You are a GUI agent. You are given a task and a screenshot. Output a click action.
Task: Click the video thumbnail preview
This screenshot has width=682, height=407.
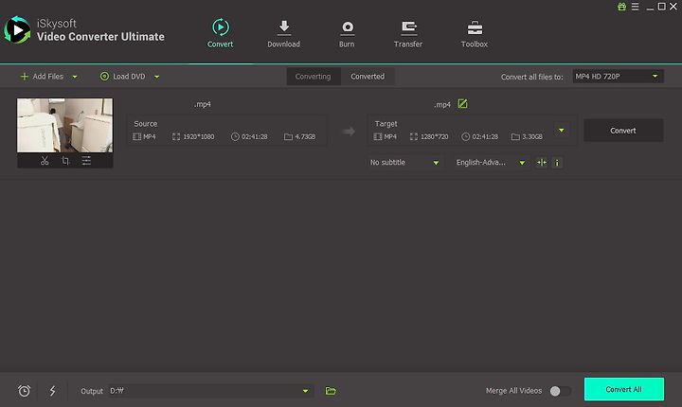[64, 125]
